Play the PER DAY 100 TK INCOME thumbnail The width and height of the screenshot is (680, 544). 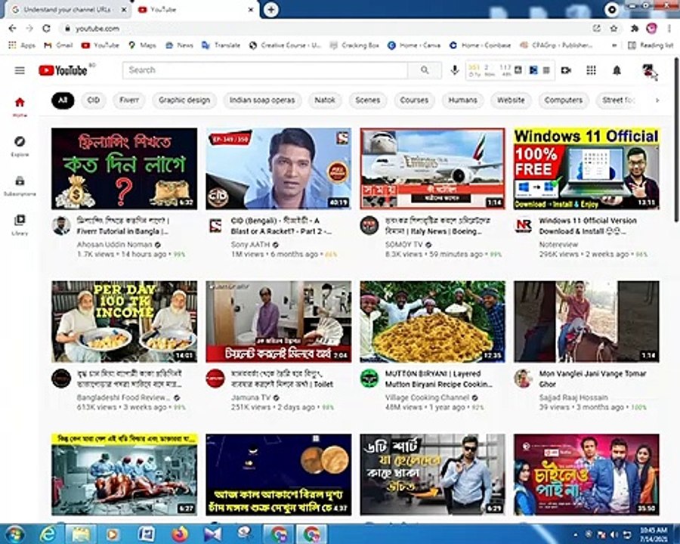(x=125, y=321)
